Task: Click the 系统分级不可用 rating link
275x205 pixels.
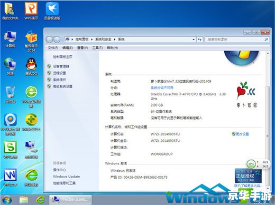Action: pyautogui.click(x=162, y=87)
